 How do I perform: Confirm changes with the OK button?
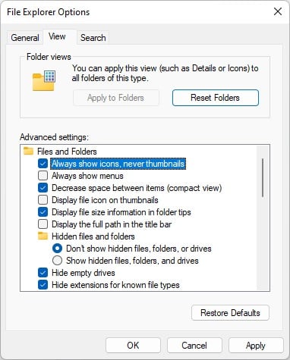(x=133, y=346)
